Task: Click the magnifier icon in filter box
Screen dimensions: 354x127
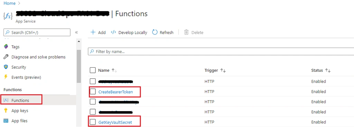Action: 92,51
